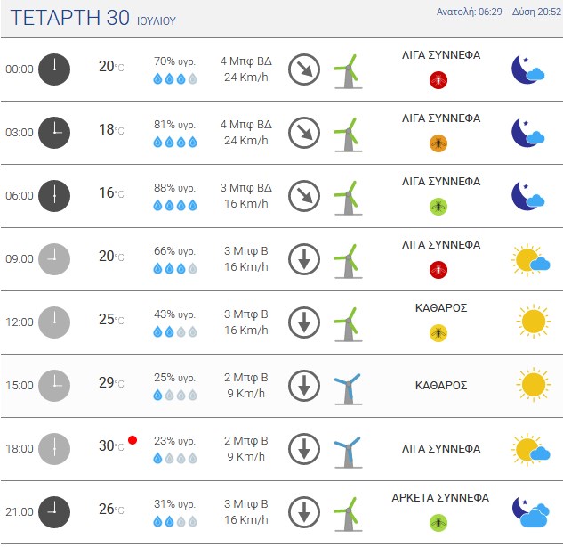Click the sun with cloud icon at 18:00
Image resolution: width=563 pixels, height=547 pixels.
click(530, 449)
